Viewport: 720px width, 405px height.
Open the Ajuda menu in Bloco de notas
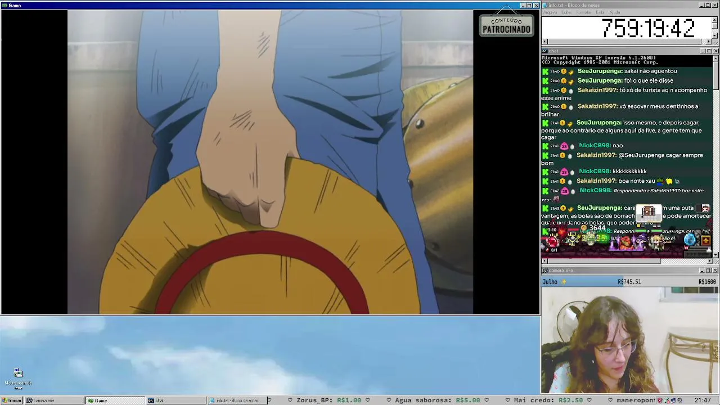tap(615, 12)
